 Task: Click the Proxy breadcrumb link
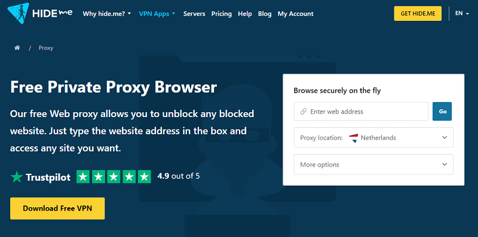click(46, 48)
